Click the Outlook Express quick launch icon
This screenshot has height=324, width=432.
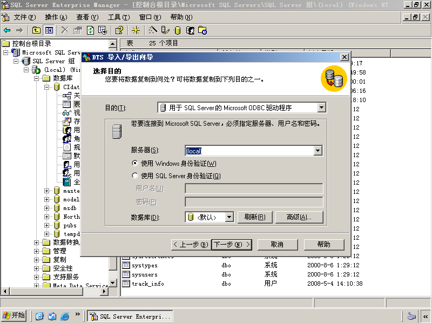pyautogui.click(x=52, y=316)
